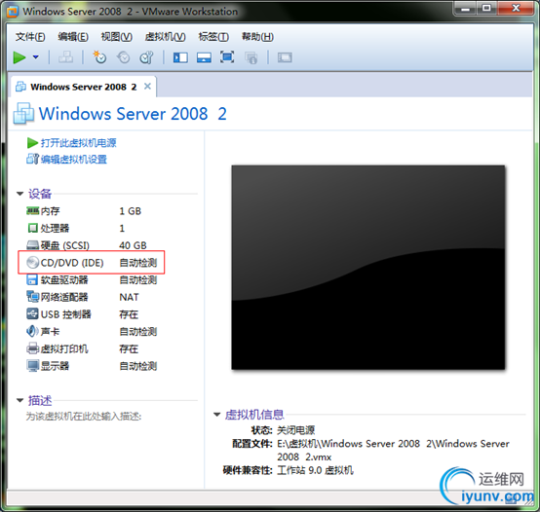Minimize the VMware Workstation window

pyautogui.click(x=466, y=8)
